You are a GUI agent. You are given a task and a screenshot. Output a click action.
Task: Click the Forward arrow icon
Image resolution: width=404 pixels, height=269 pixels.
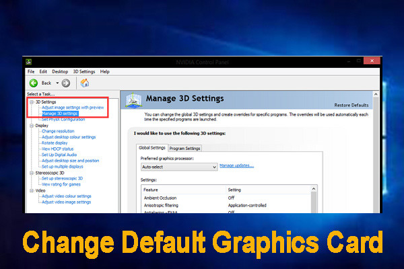(x=65, y=83)
